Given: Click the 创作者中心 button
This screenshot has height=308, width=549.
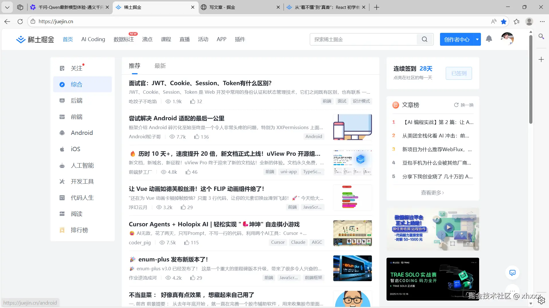Looking at the screenshot, I should tap(457, 39).
